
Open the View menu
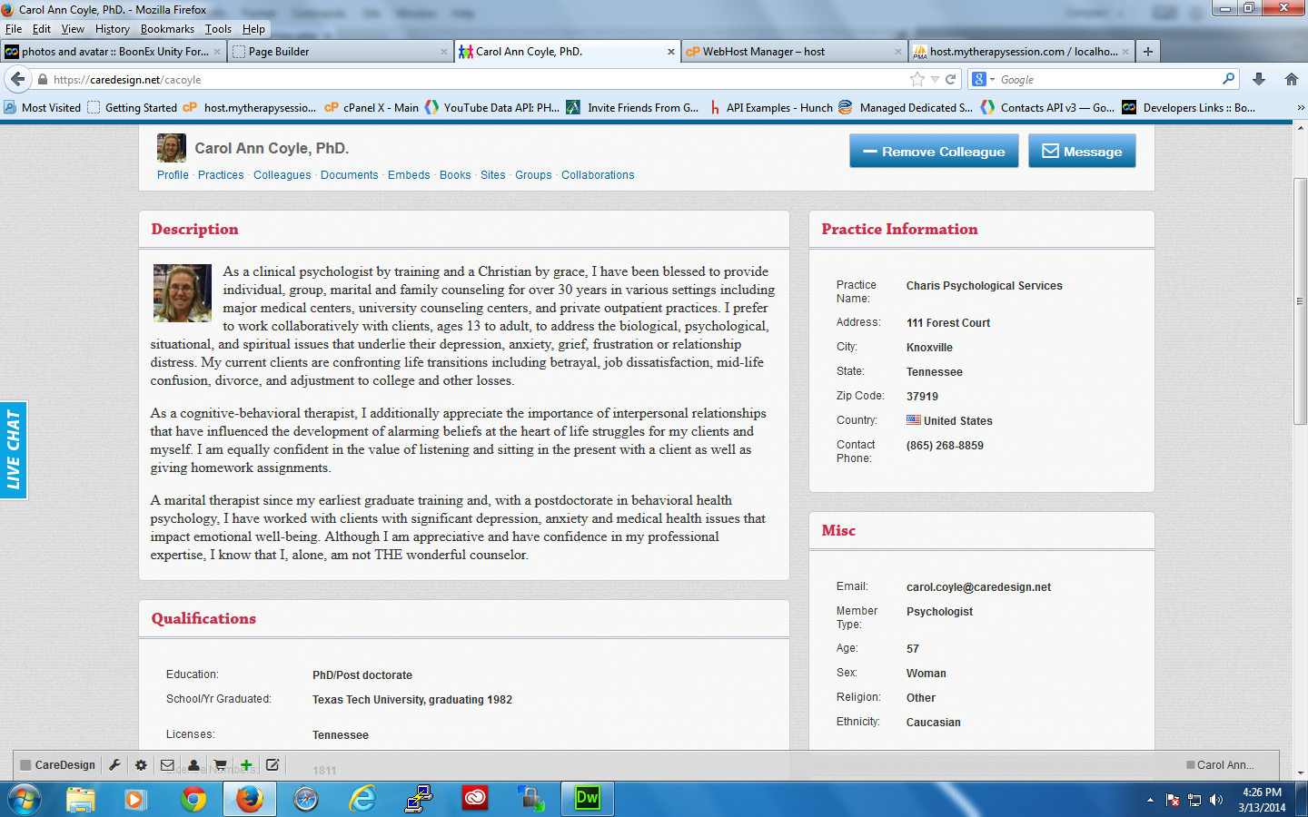(73, 29)
